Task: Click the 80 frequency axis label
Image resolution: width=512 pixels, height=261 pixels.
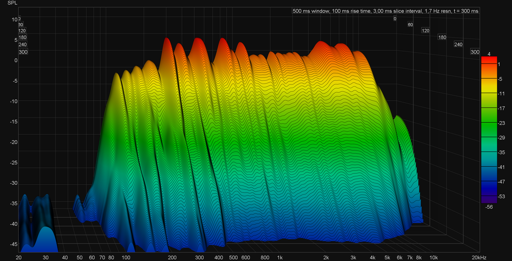Action: (x=111, y=258)
